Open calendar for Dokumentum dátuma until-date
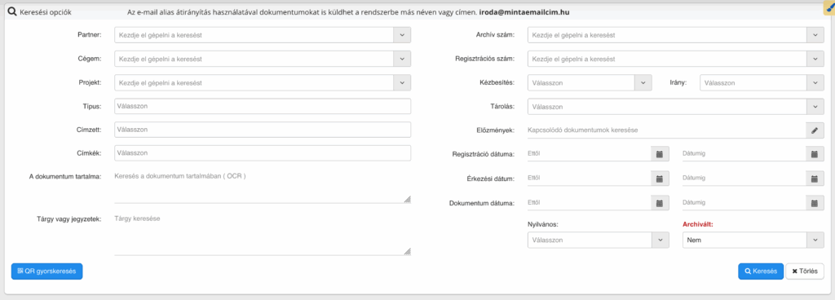Image resolution: width=835 pixels, height=300 pixels. click(815, 203)
